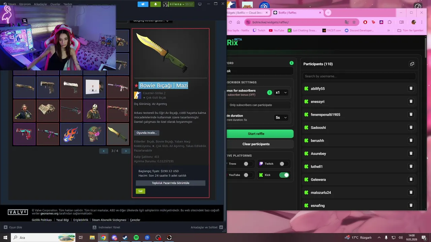
Task: Click Opera-style red extension icon
Action: click(365, 22)
